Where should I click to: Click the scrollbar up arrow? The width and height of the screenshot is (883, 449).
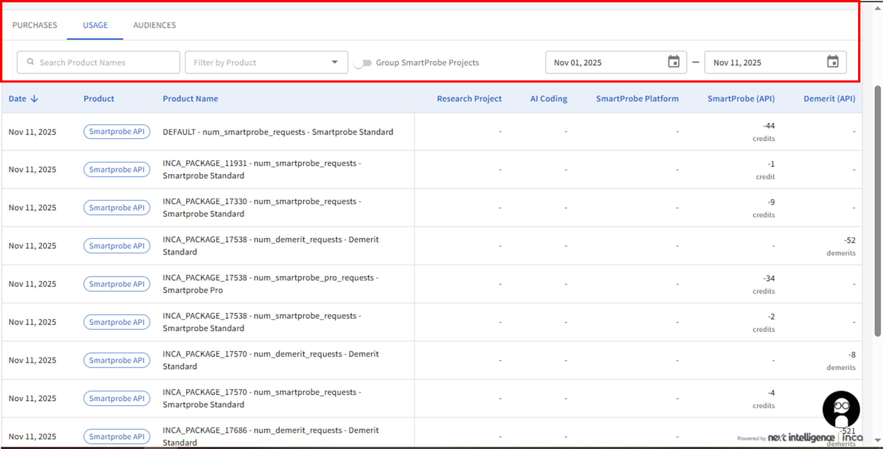(x=878, y=8)
